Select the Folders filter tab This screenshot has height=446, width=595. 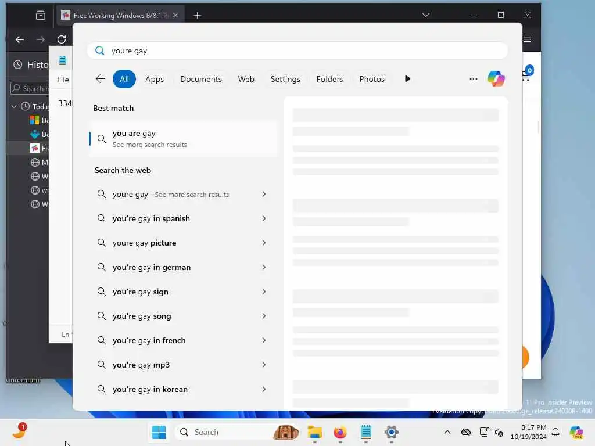330,79
